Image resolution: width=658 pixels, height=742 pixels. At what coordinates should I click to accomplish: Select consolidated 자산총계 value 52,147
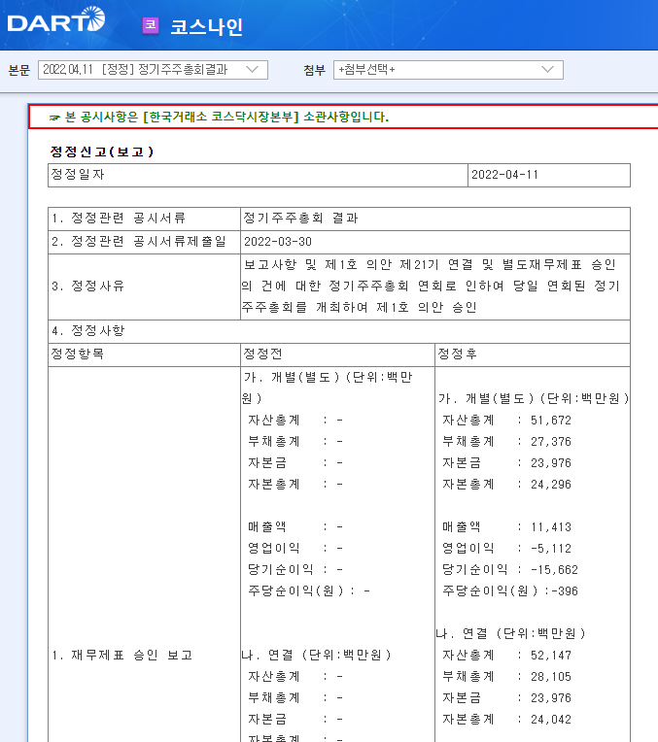pos(551,656)
